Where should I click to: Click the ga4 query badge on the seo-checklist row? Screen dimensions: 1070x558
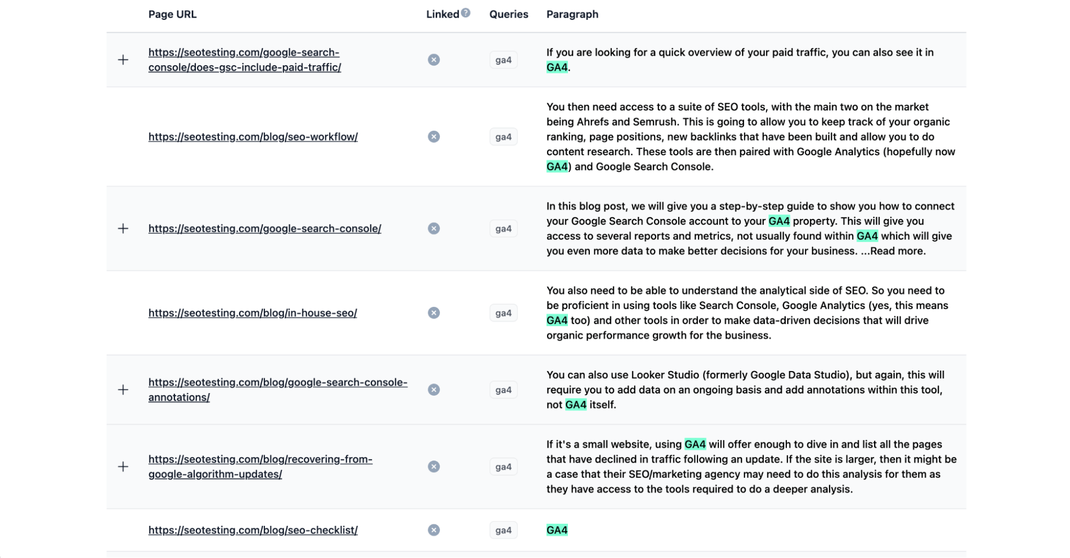click(x=503, y=530)
